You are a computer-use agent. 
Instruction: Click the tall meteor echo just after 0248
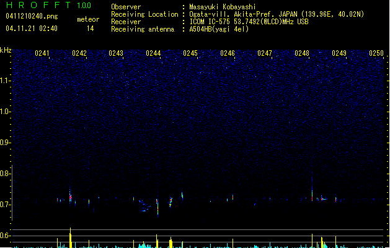(x=312, y=189)
